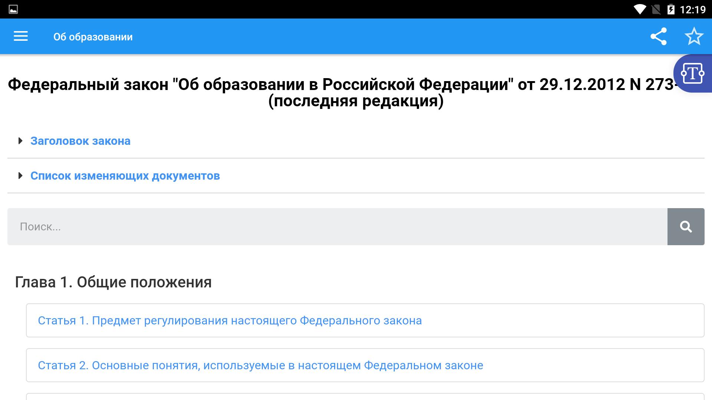Expand the 'Заголовок закона' triangle
Viewport: 712px width, 400px height.
point(20,141)
